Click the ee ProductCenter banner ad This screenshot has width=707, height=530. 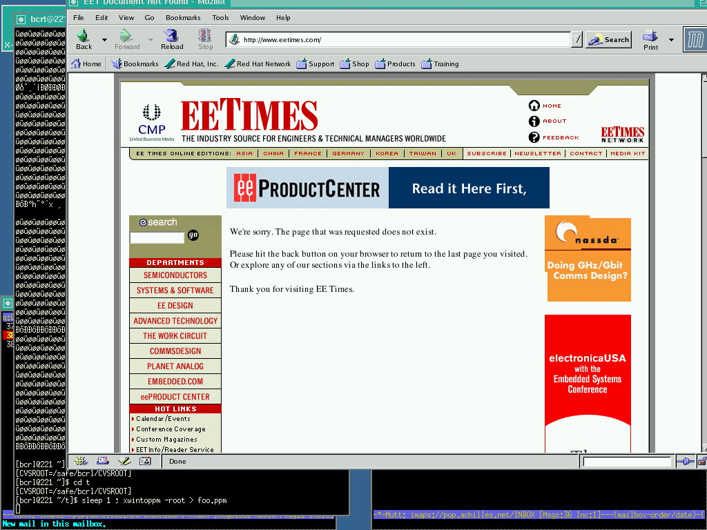point(388,188)
